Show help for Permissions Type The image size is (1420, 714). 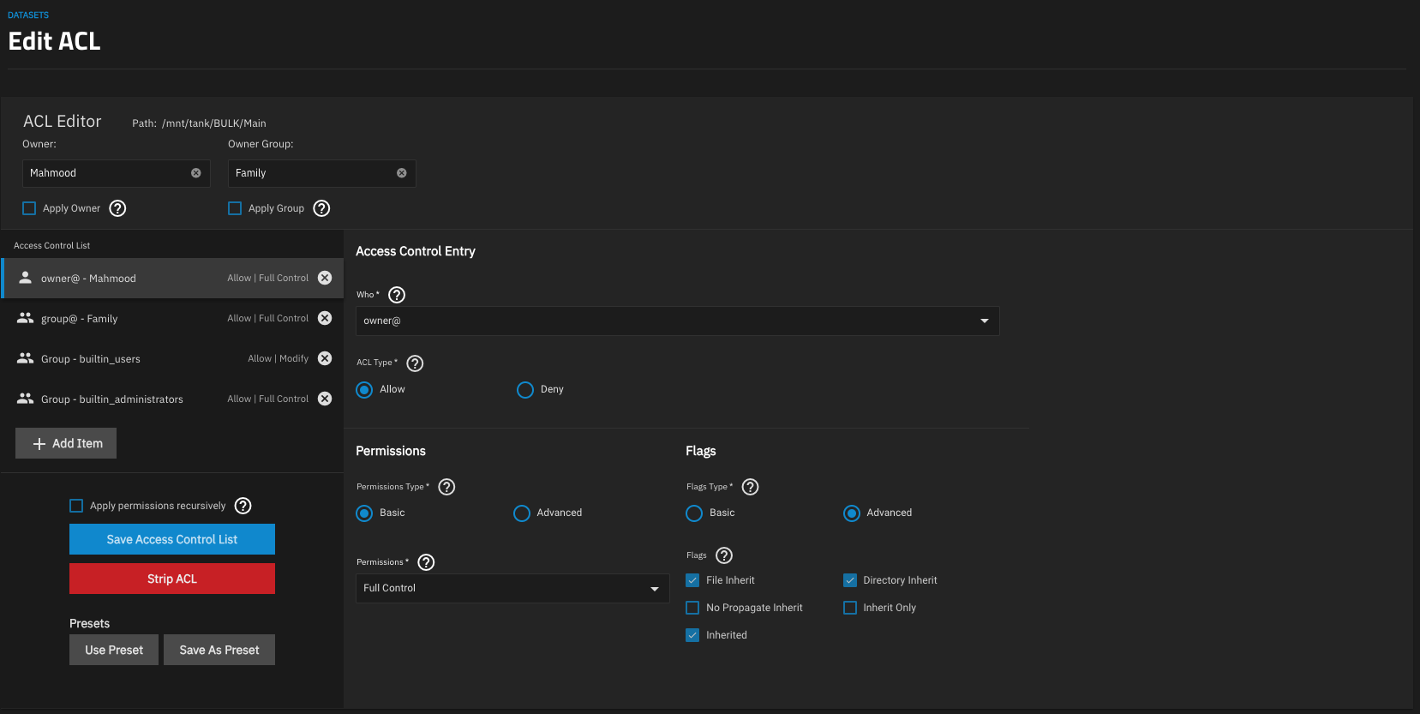click(x=446, y=487)
